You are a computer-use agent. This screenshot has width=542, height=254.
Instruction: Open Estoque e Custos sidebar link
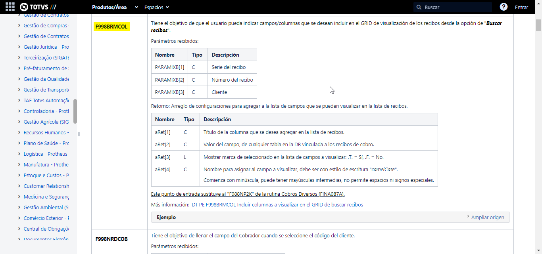(x=46, y=176)
